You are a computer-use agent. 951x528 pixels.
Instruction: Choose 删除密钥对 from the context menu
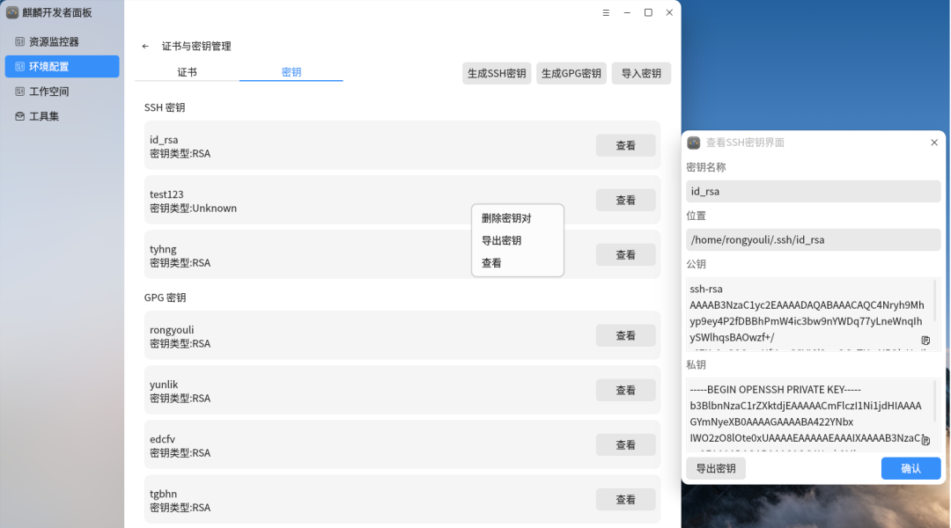click(506, 218)
